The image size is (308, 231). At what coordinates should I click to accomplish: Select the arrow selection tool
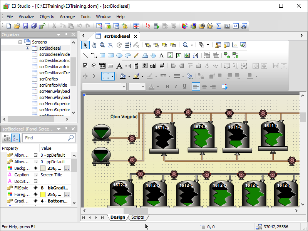click(85, 45)
